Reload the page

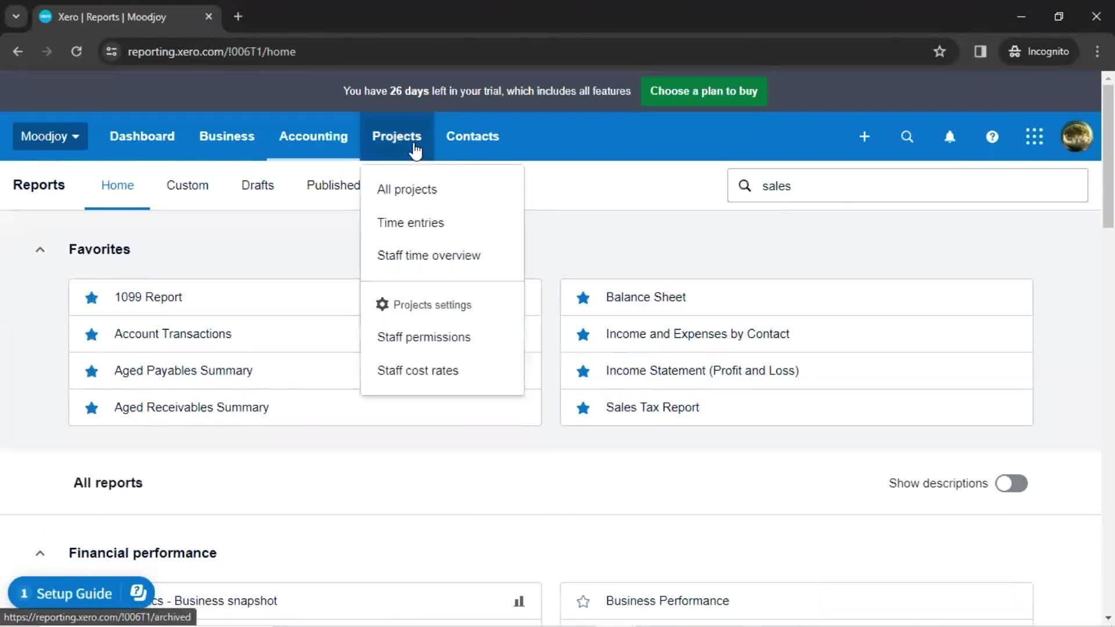76,52
